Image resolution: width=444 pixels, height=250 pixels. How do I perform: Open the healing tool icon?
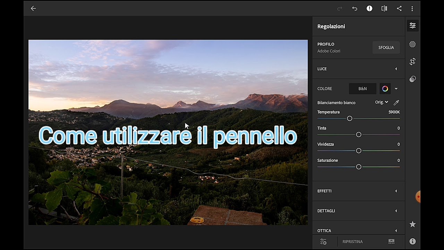pos(412,79)
